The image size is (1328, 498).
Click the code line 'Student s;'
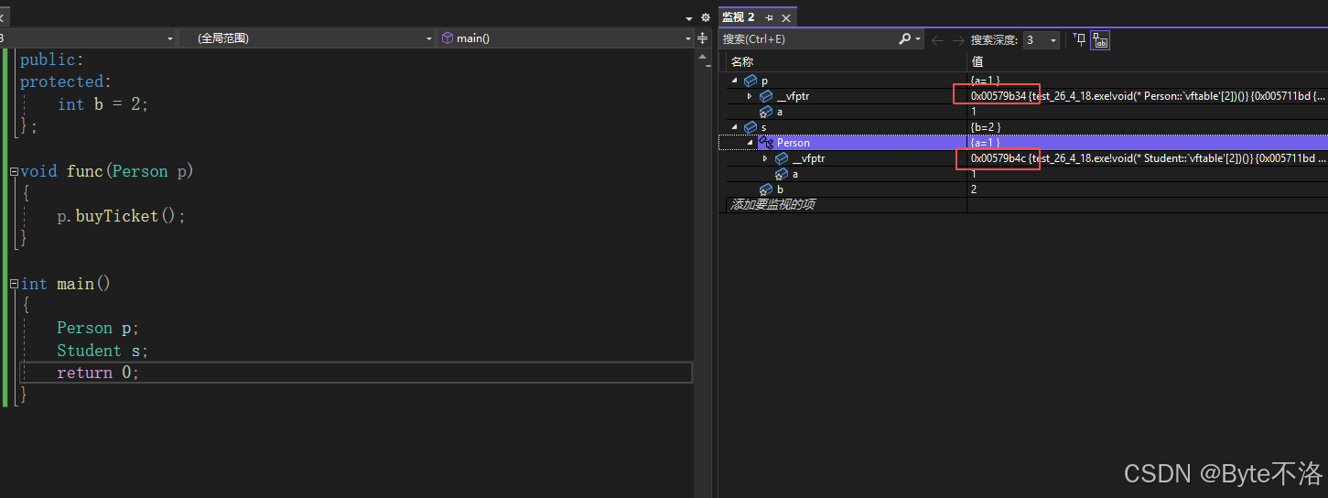(103, 351)
